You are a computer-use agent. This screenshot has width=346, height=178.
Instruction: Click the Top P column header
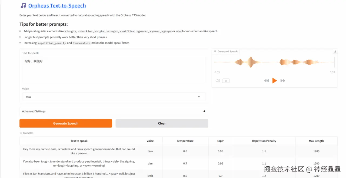tap(221, 141)
